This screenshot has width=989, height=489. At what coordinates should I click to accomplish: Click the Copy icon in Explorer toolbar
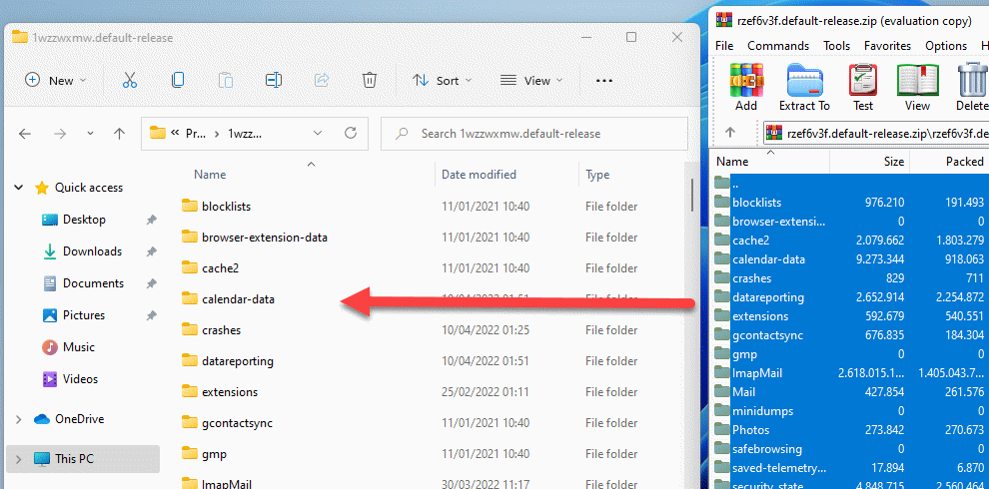(x=178, y=80)
